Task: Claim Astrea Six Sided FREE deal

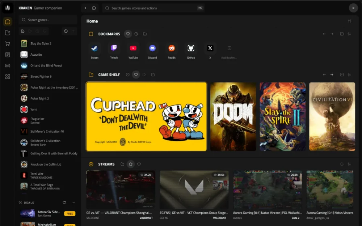Action: pos(70,214)
